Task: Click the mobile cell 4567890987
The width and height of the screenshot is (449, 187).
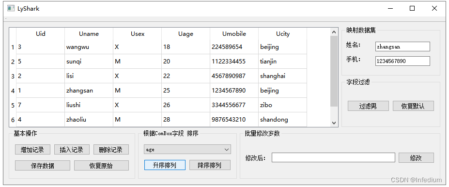Action: click(x=234, y=76)
